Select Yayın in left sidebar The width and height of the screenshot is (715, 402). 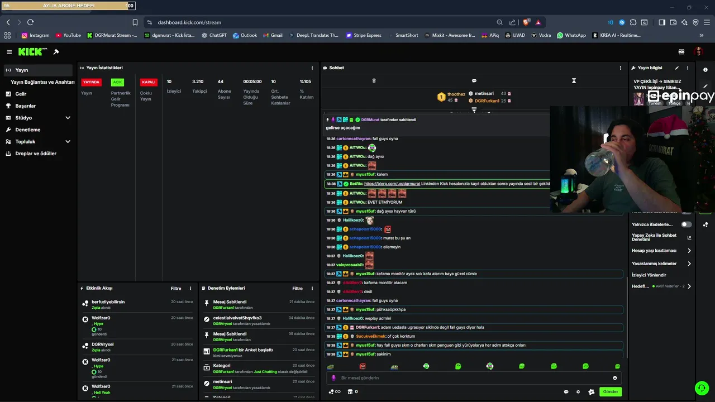pos(38,70)
